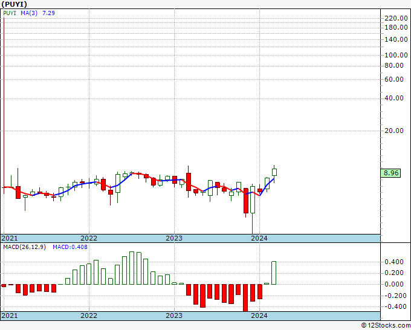Click the 20.00 price axis label
Image resolution: width=411 pixels, height=330 pixels.
tap(393, 131)
